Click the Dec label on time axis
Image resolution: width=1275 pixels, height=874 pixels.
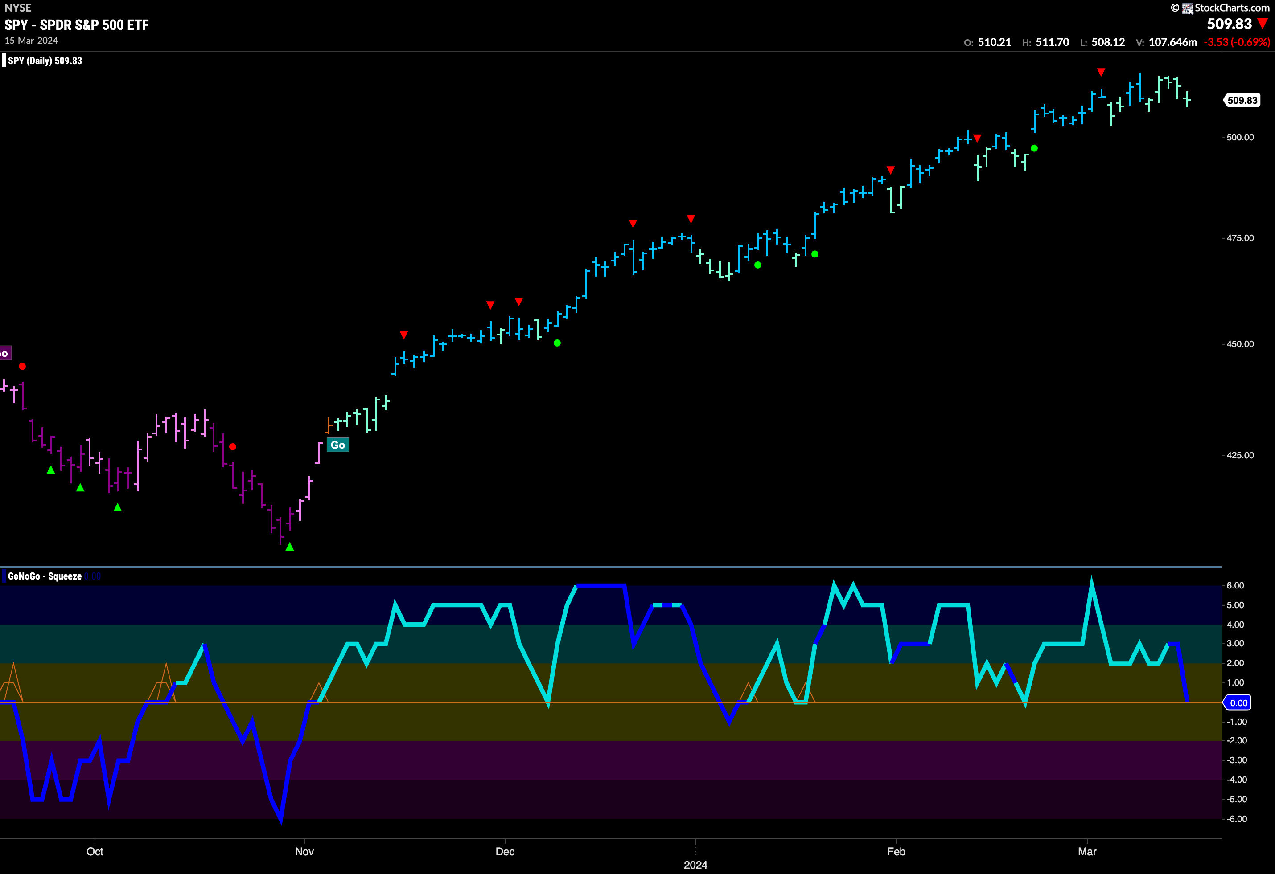pos(505,852)
